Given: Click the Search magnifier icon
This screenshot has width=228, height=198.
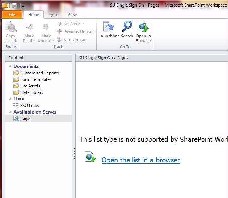Looking at the screenshot, I should [x=127, y=26].
